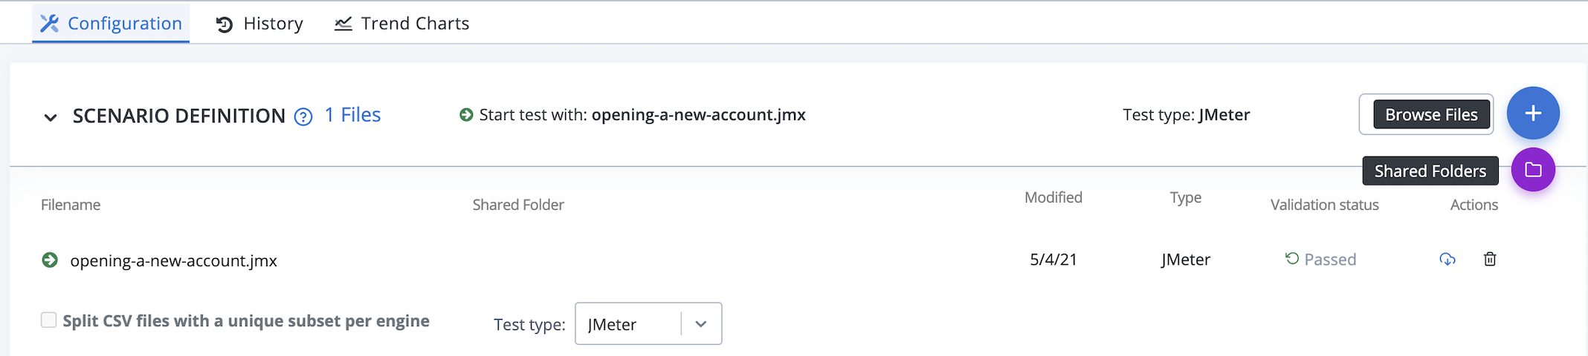Viewport: 1588px width, 356px height.
Task: Download opening-a-new-account.jmx via cloud icon
Action: tap(1447, 260)
